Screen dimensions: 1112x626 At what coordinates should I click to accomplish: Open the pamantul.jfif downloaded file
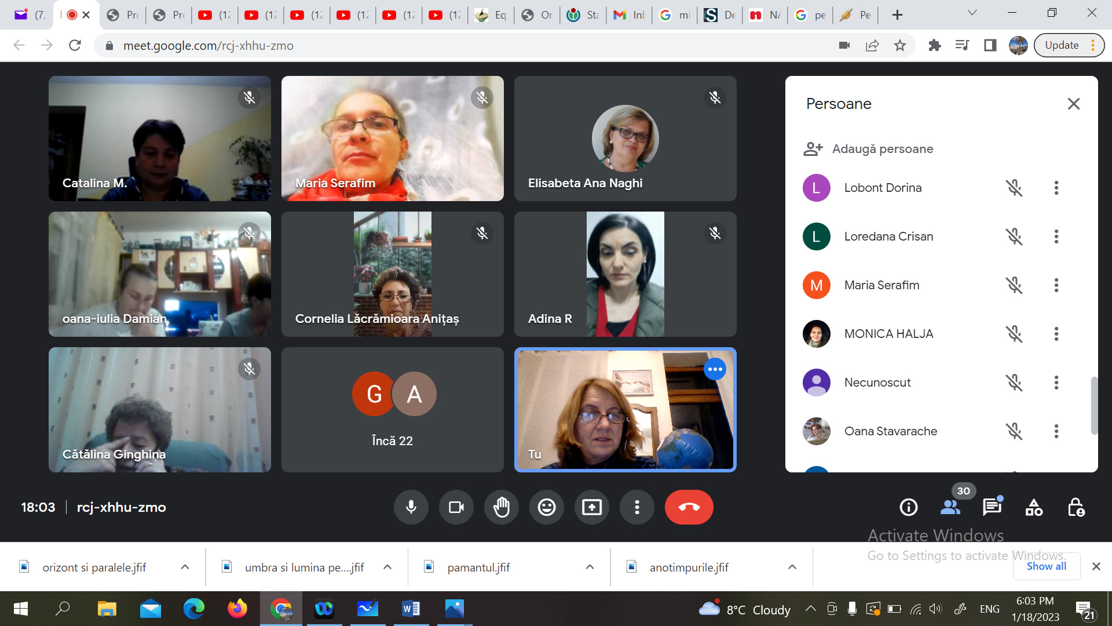478,567
